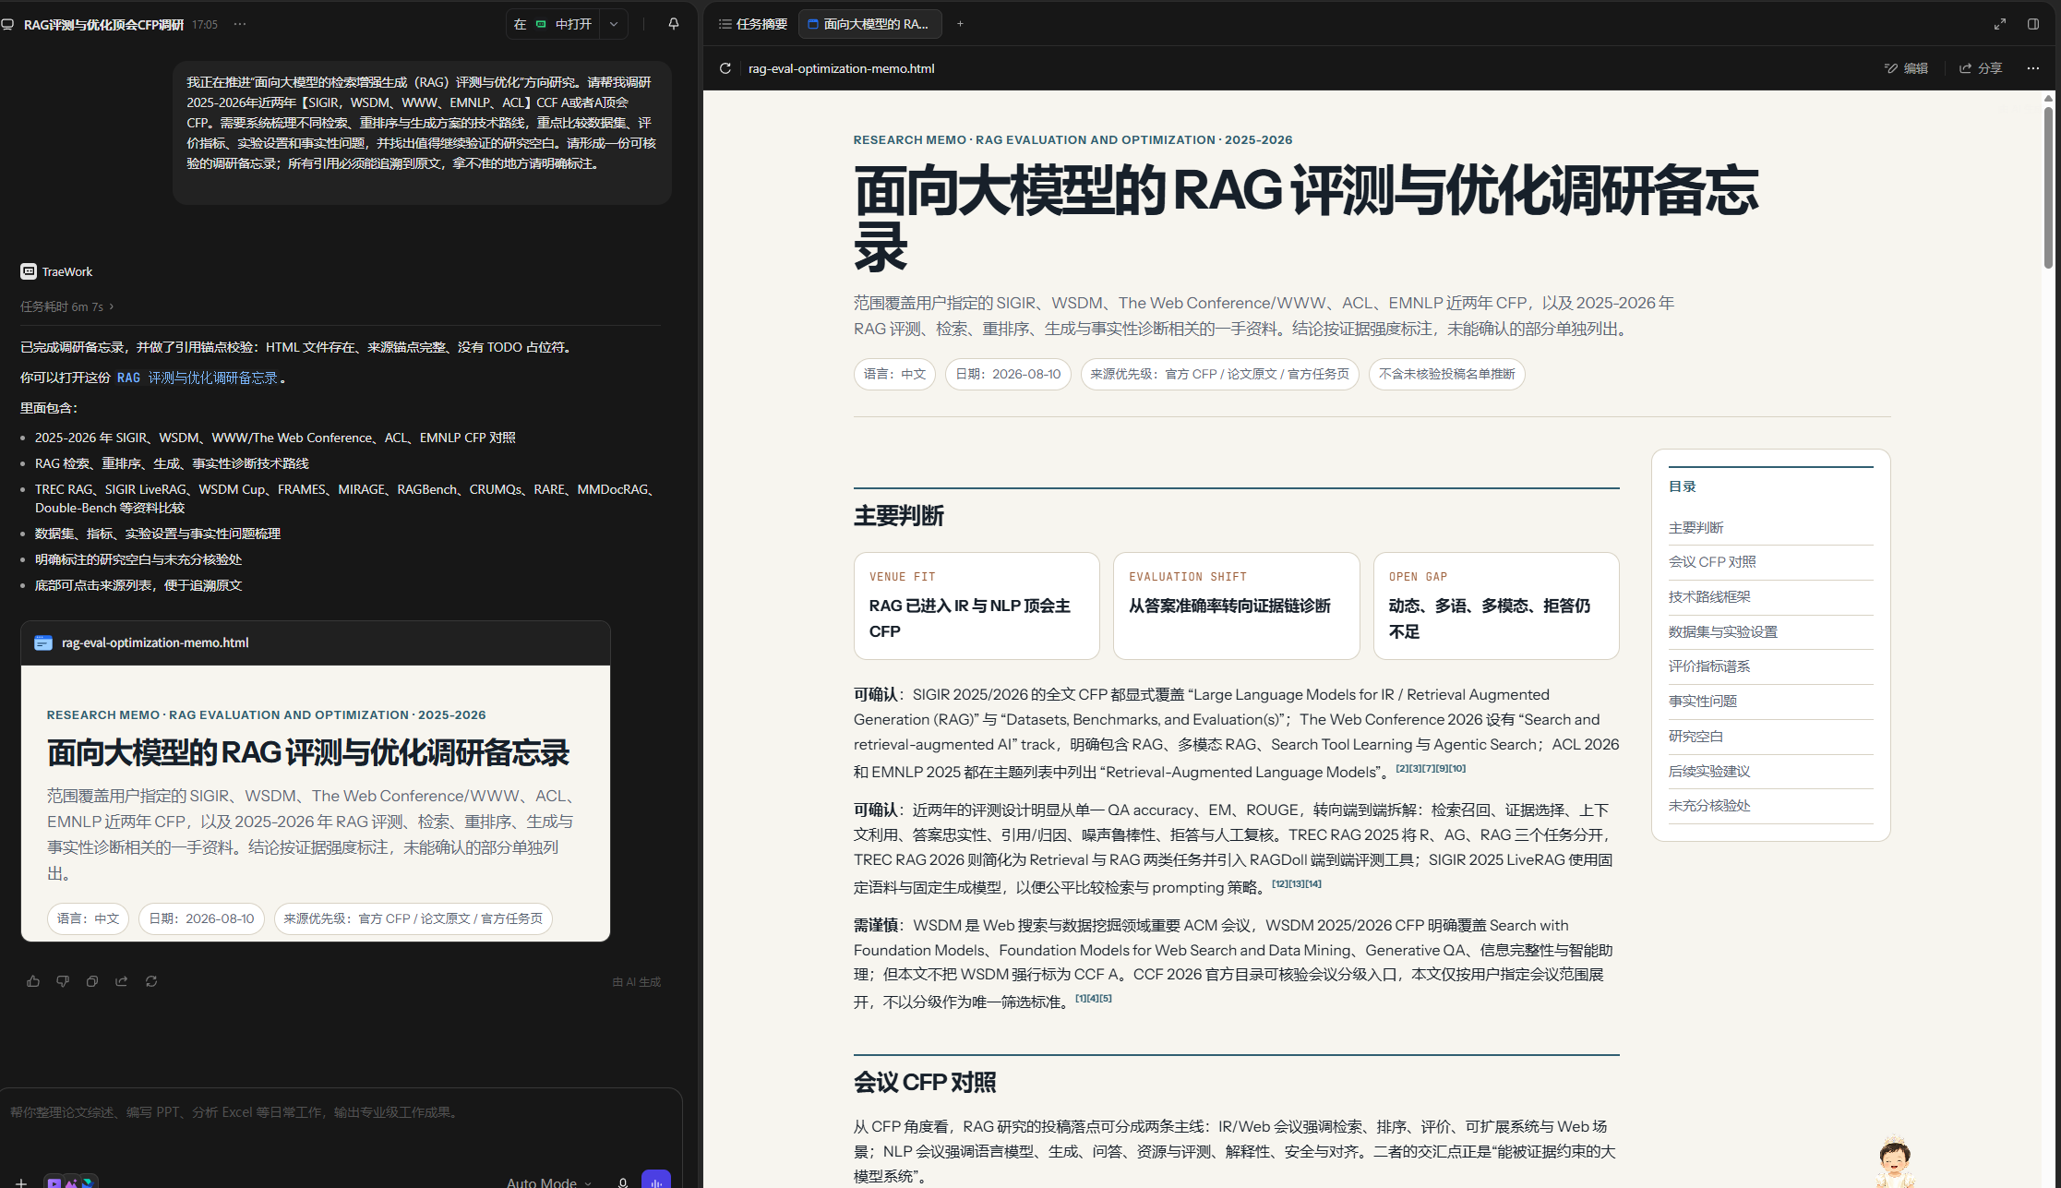Open the RAG 评测与优化调研备忘录 link
Screen dimensions: 2061x1188
198,378
